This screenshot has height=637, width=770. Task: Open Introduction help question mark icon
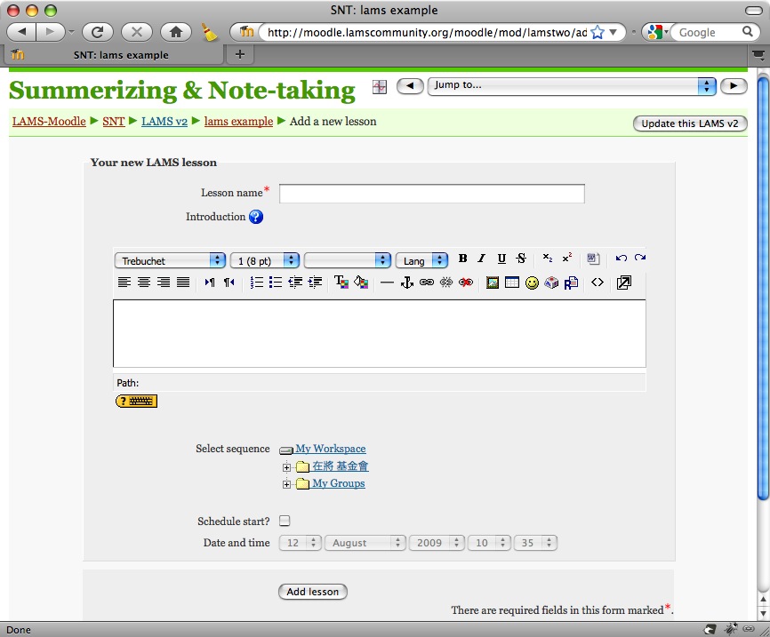(256, 217)
